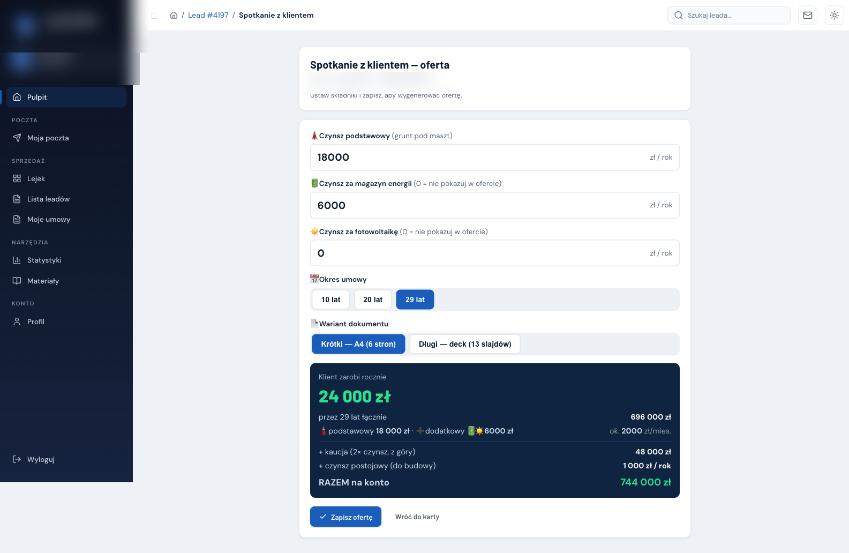Choose 29 lat contract period
The image size is (849, 553).
point(415,300)
